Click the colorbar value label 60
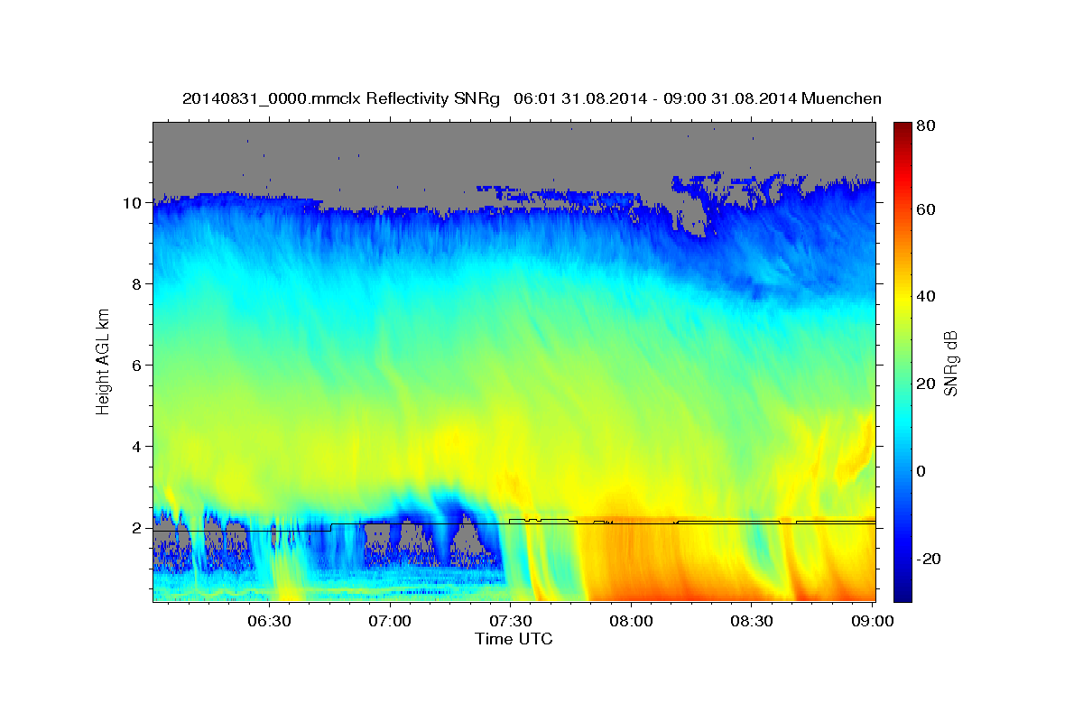1083x722 pixels. coord(928,209)
